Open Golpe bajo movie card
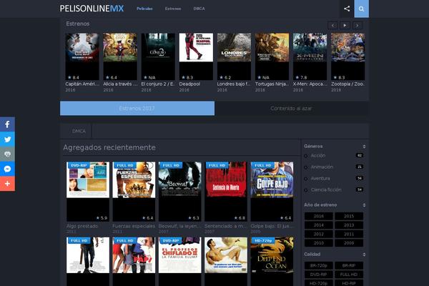The image size is (429, 286). (x=272, y=192)
